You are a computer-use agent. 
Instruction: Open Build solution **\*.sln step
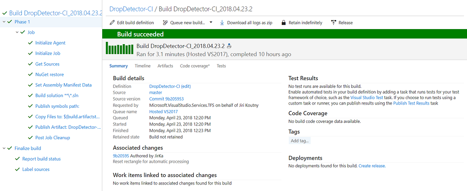tap(57, 95)
